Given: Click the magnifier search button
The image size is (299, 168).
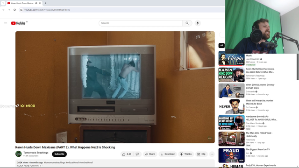Looking at the screenshot, I should (187, 23).
